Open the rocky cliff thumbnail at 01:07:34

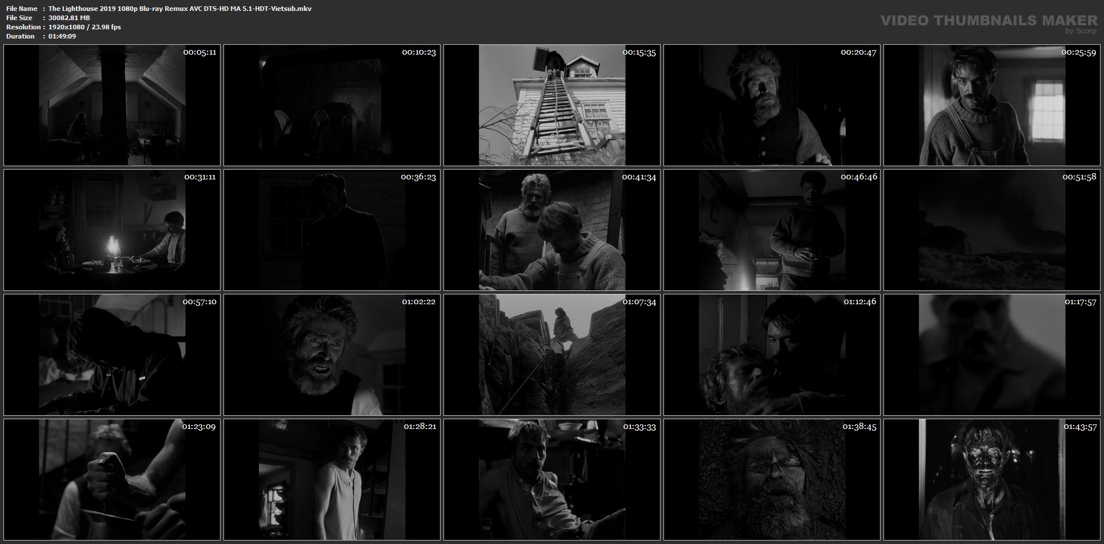[x=552, y=355]
